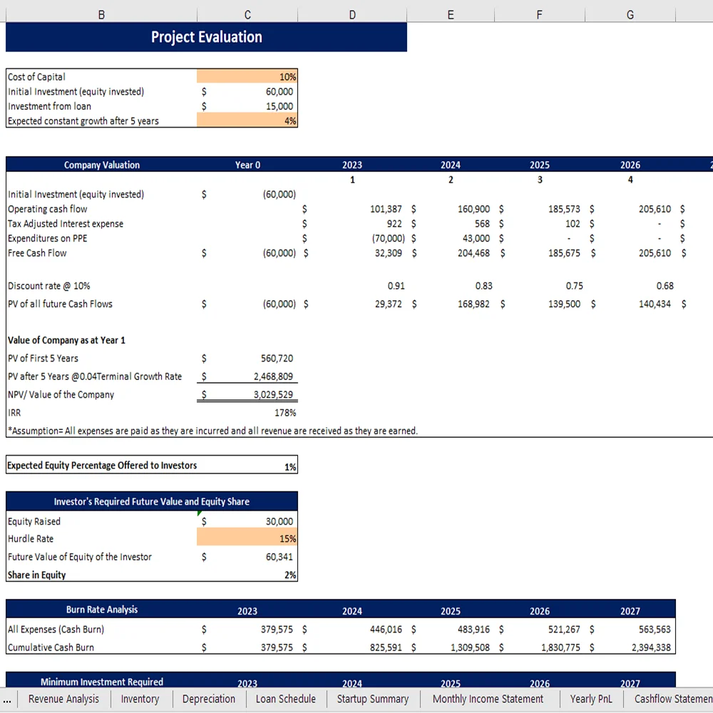713x713 pixels.
Task: Open the Yearly PnL sheet tab
Action: [590, 699]
